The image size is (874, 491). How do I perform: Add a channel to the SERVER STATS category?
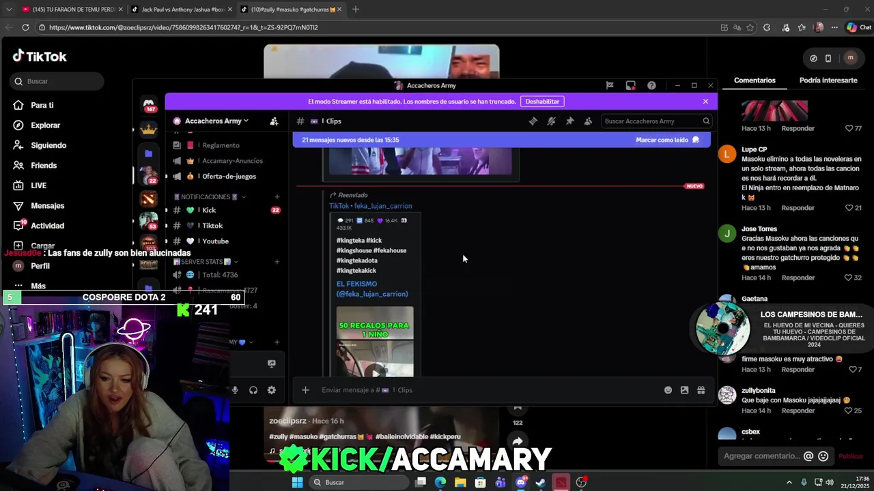277,262
